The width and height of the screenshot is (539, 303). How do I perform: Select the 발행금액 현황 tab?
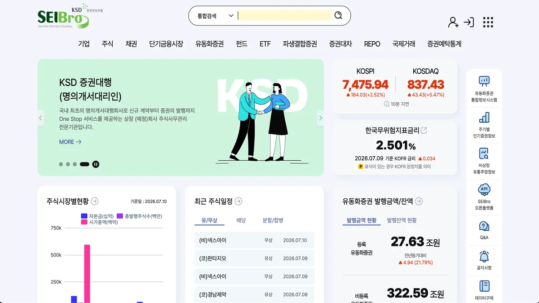362,220
